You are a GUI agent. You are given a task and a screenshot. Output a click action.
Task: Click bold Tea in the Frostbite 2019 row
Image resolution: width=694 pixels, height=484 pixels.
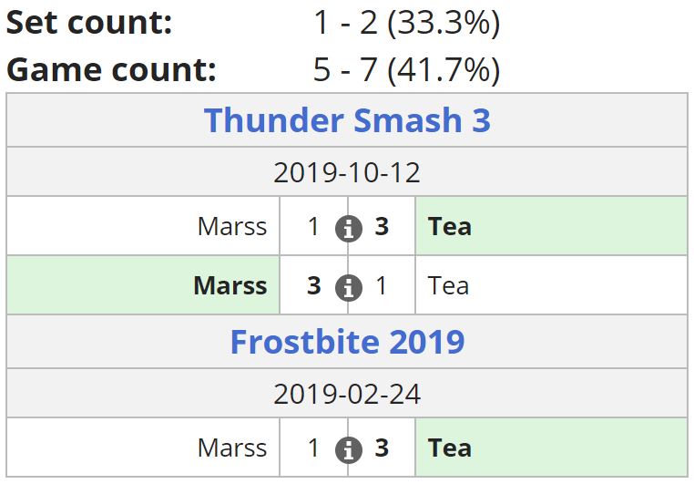(450, 448)
